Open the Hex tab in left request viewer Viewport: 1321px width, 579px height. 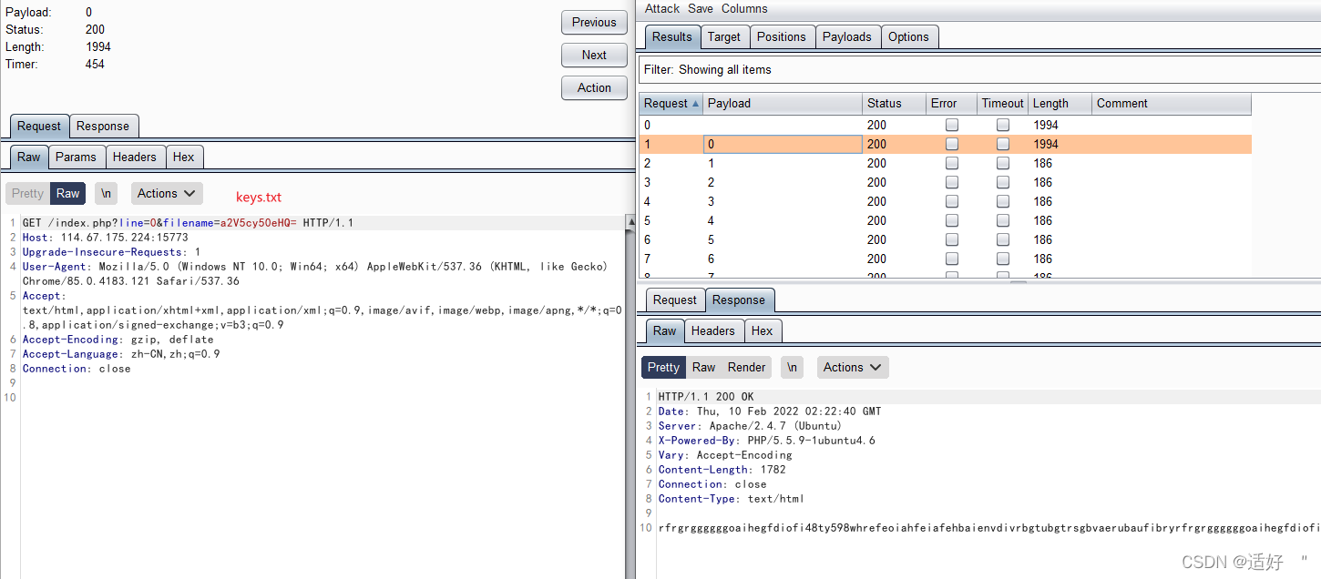(184, 157)
